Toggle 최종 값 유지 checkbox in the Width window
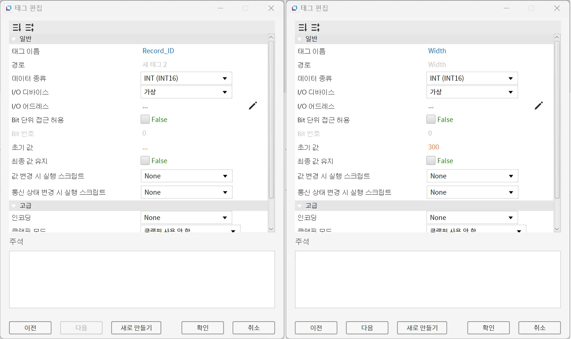 (431, 161)
